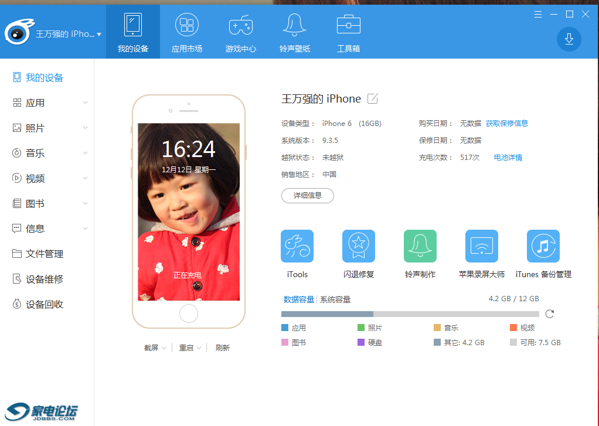Click the green 照片 legend swatch
Image resolution: width=599 pixels, height=426 pixels.
coord(361,328)
